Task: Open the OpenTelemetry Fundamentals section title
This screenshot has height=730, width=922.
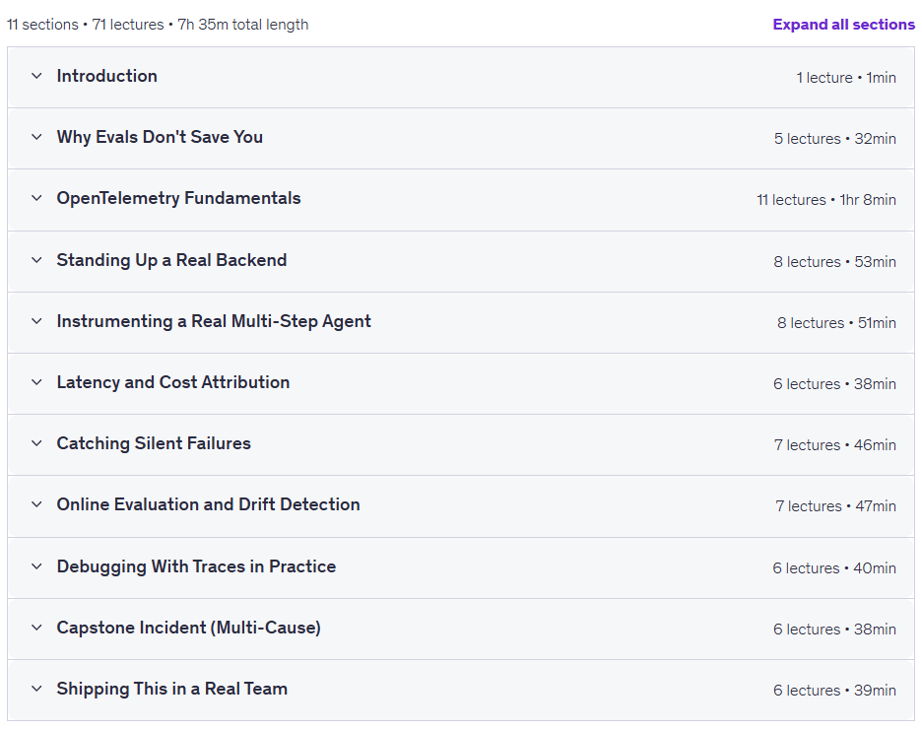Action: [178, 198]
